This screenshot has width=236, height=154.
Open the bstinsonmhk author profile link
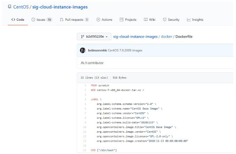coord(97,50)
